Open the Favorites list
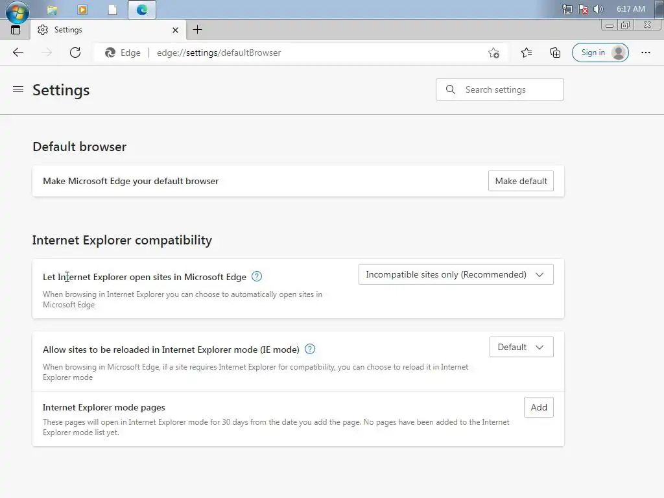Viewport: 664px width, 498px height. coord(527,53)
